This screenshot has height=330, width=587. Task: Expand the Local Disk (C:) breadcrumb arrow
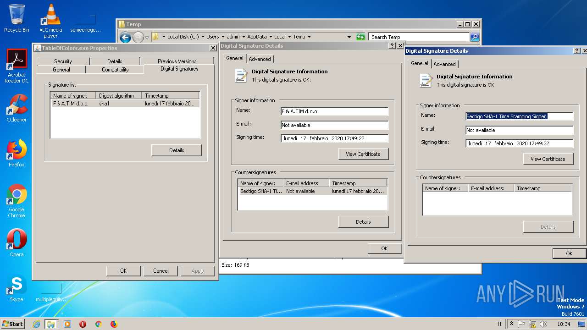[202, 37]
